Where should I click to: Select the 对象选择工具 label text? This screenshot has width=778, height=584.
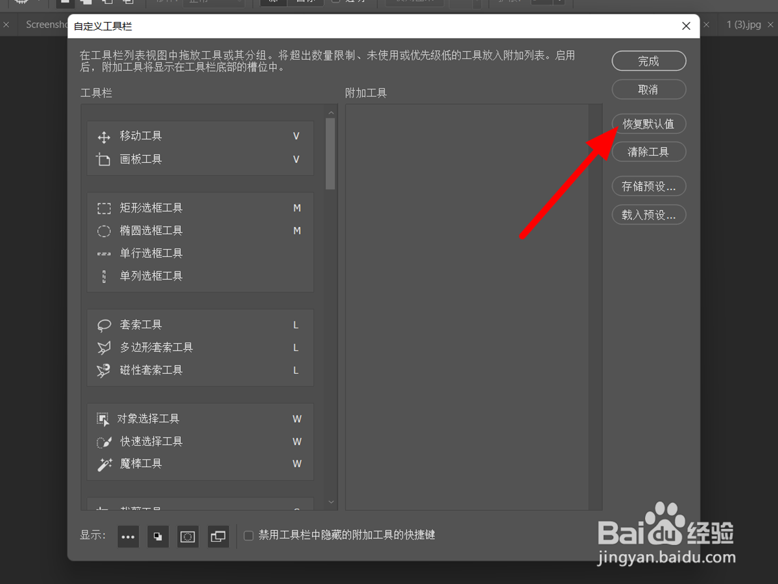tap(148, 419)
